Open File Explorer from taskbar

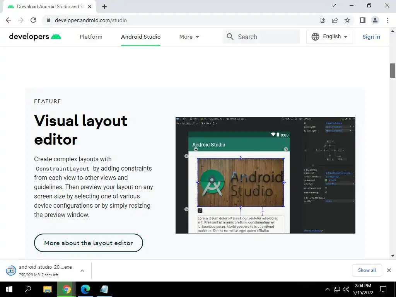coord(47,289)
